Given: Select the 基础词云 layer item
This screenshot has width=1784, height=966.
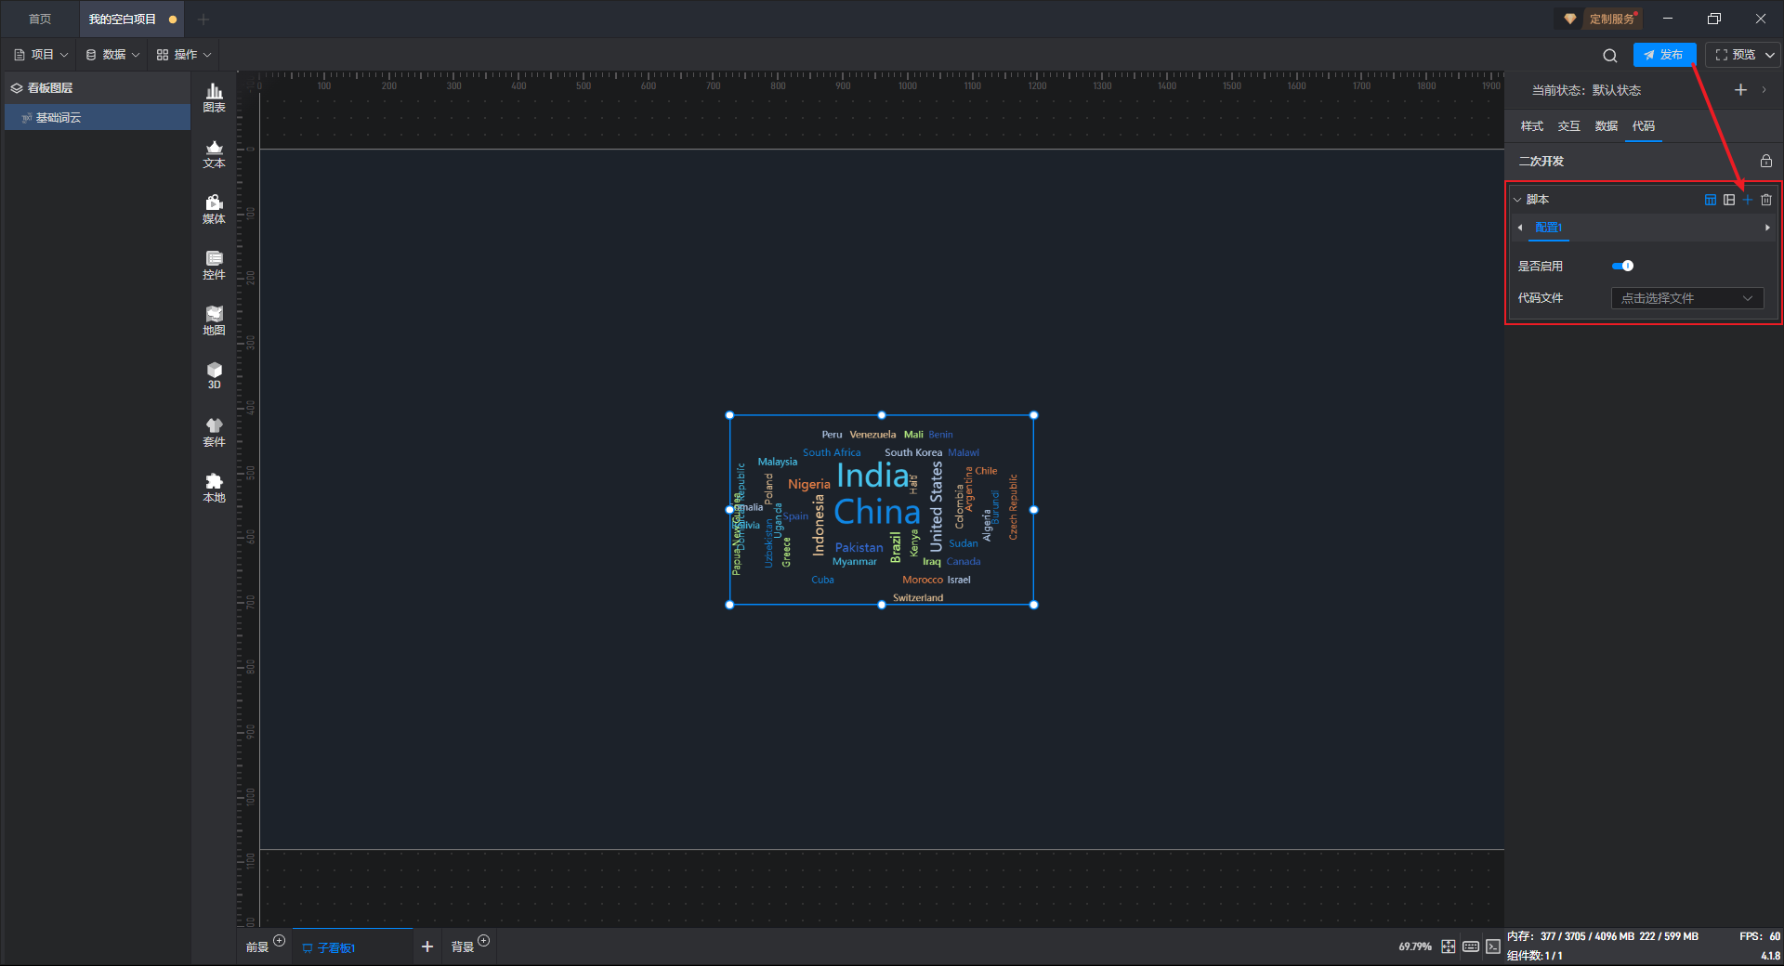Looking at the screenshot, I should tap(59, 118).
